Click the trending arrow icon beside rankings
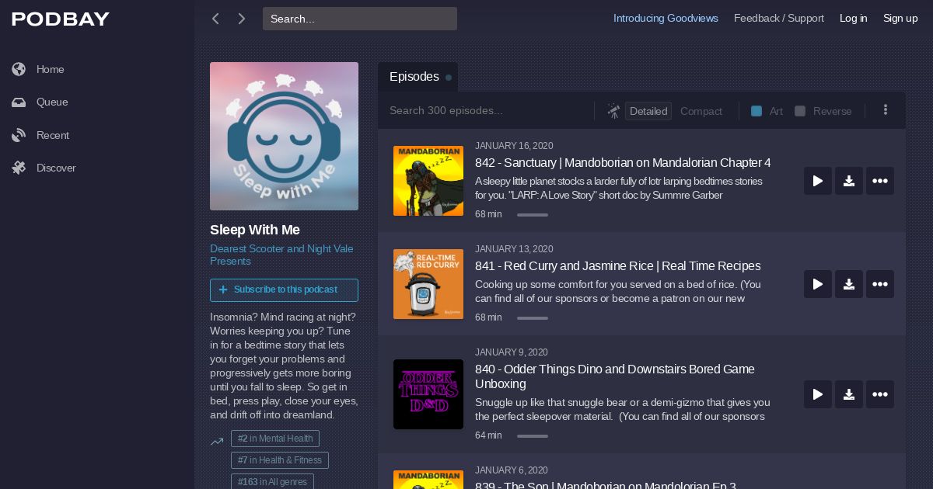933x489 pixels. (217, 442)
